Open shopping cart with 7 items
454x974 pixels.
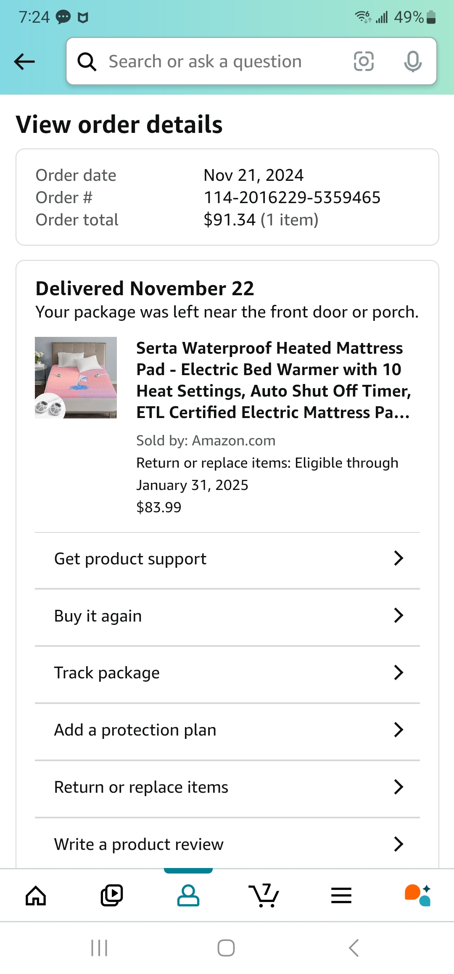(264, 896)
